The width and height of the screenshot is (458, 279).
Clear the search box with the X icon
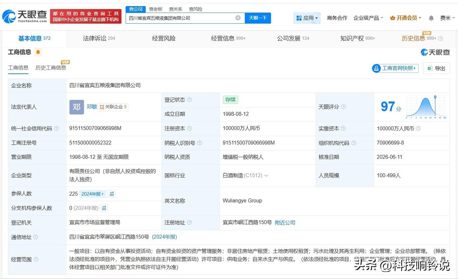tap(238, 18)
